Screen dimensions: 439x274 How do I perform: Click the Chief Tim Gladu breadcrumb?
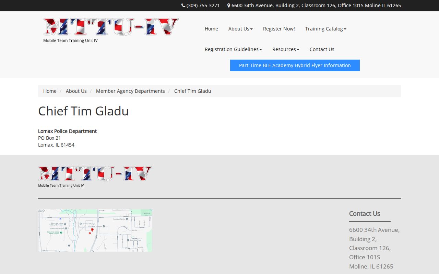click(193, 91)
